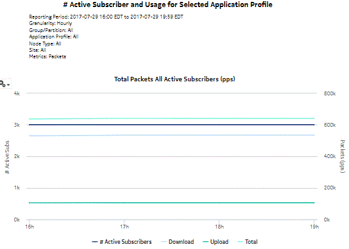Click the 'Group/Partition: All' line
349x249 pixels.
(51, 30)
